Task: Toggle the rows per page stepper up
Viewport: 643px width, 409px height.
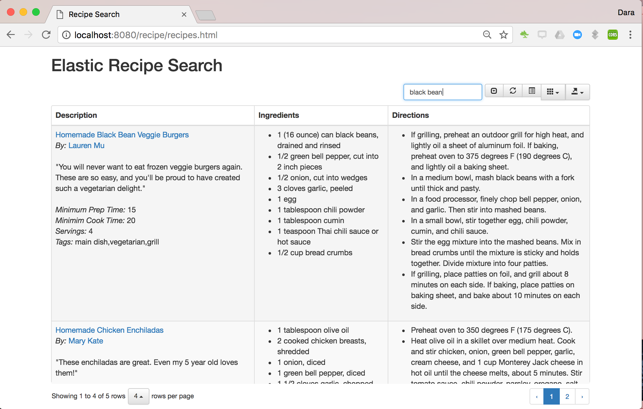Action: tap(143, 397)
